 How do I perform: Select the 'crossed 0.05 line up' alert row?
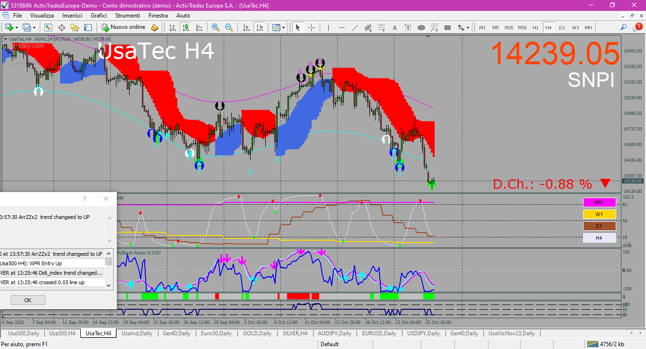[52, 282]
